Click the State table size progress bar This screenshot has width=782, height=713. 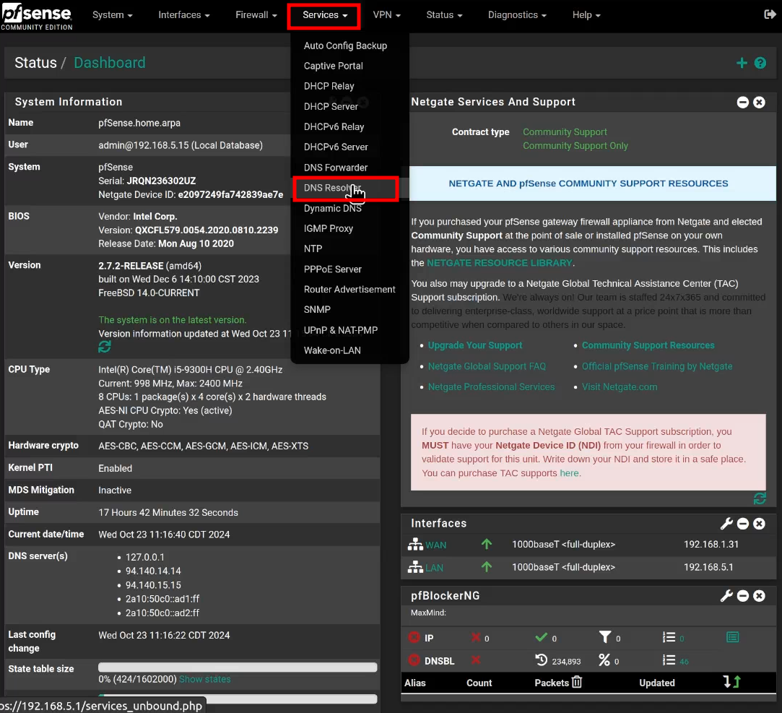pos(238,667)
